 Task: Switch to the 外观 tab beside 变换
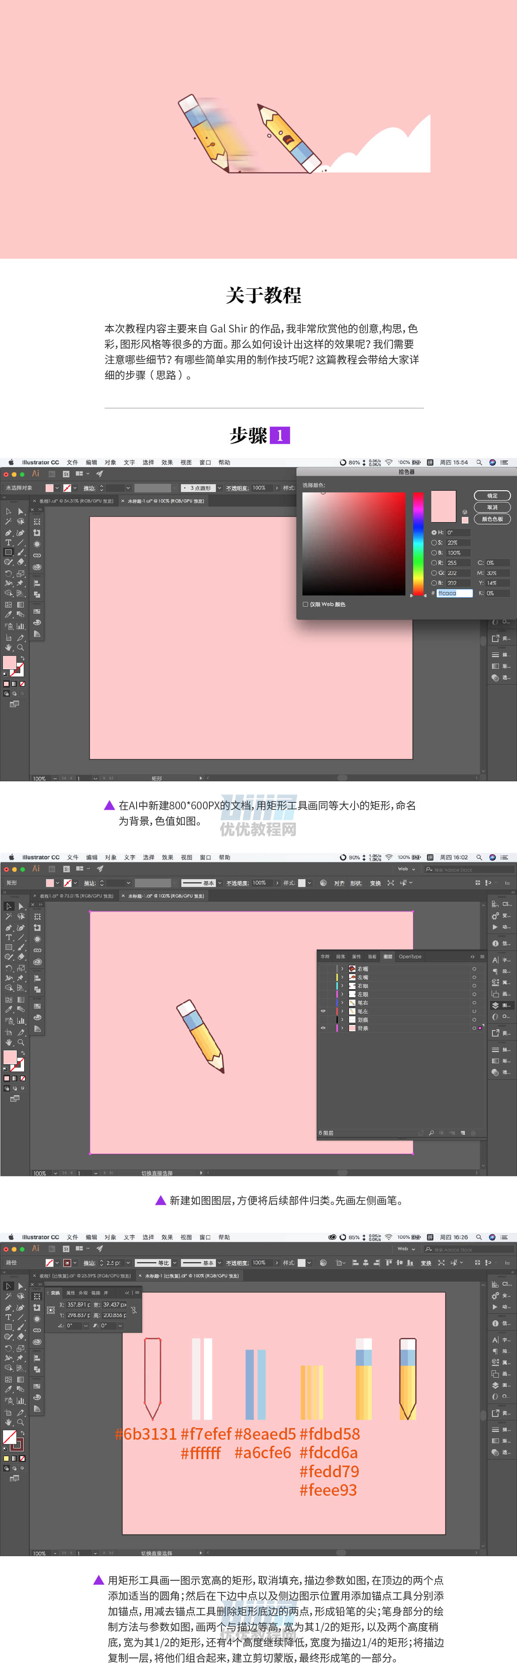point(83,1292)
